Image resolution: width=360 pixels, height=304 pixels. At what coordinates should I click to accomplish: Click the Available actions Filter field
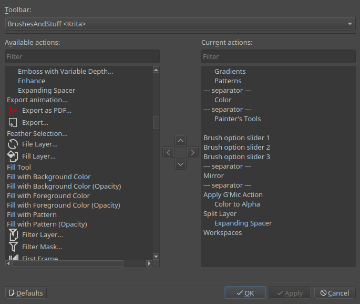82,56
